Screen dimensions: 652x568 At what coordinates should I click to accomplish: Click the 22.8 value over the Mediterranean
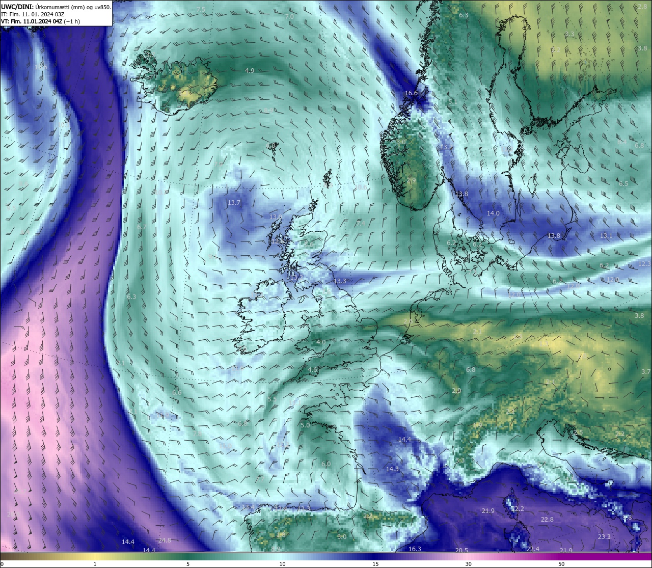click(x=547, y=520)
